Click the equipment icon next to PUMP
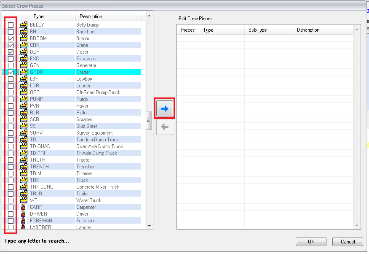The image size is (369, 254). point(24,99)
